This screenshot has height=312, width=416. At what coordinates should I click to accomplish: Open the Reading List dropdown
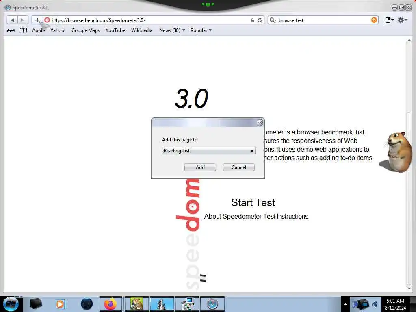(x=208, y=151)
